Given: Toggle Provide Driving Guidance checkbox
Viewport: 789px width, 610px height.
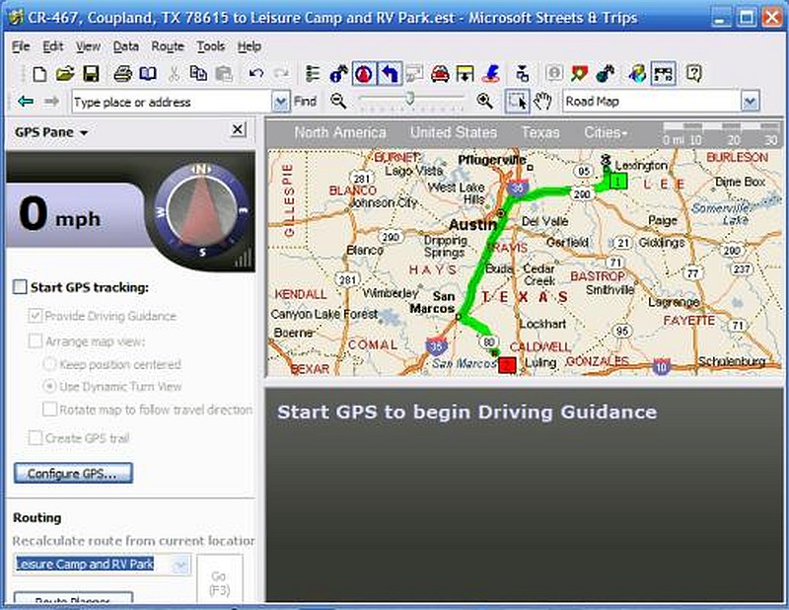Looking at the screenshot, I should (36, 316).
